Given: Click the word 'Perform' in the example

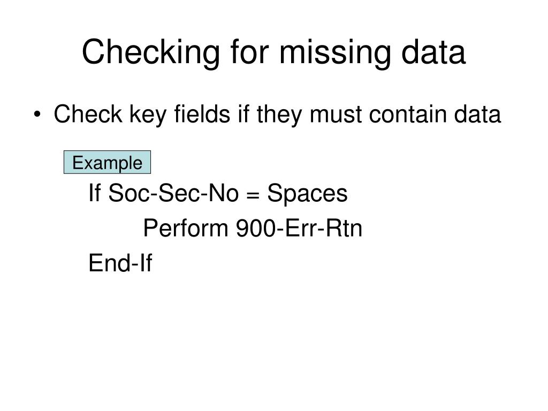Looking at the screenshot, I should (x=186, y=228).
